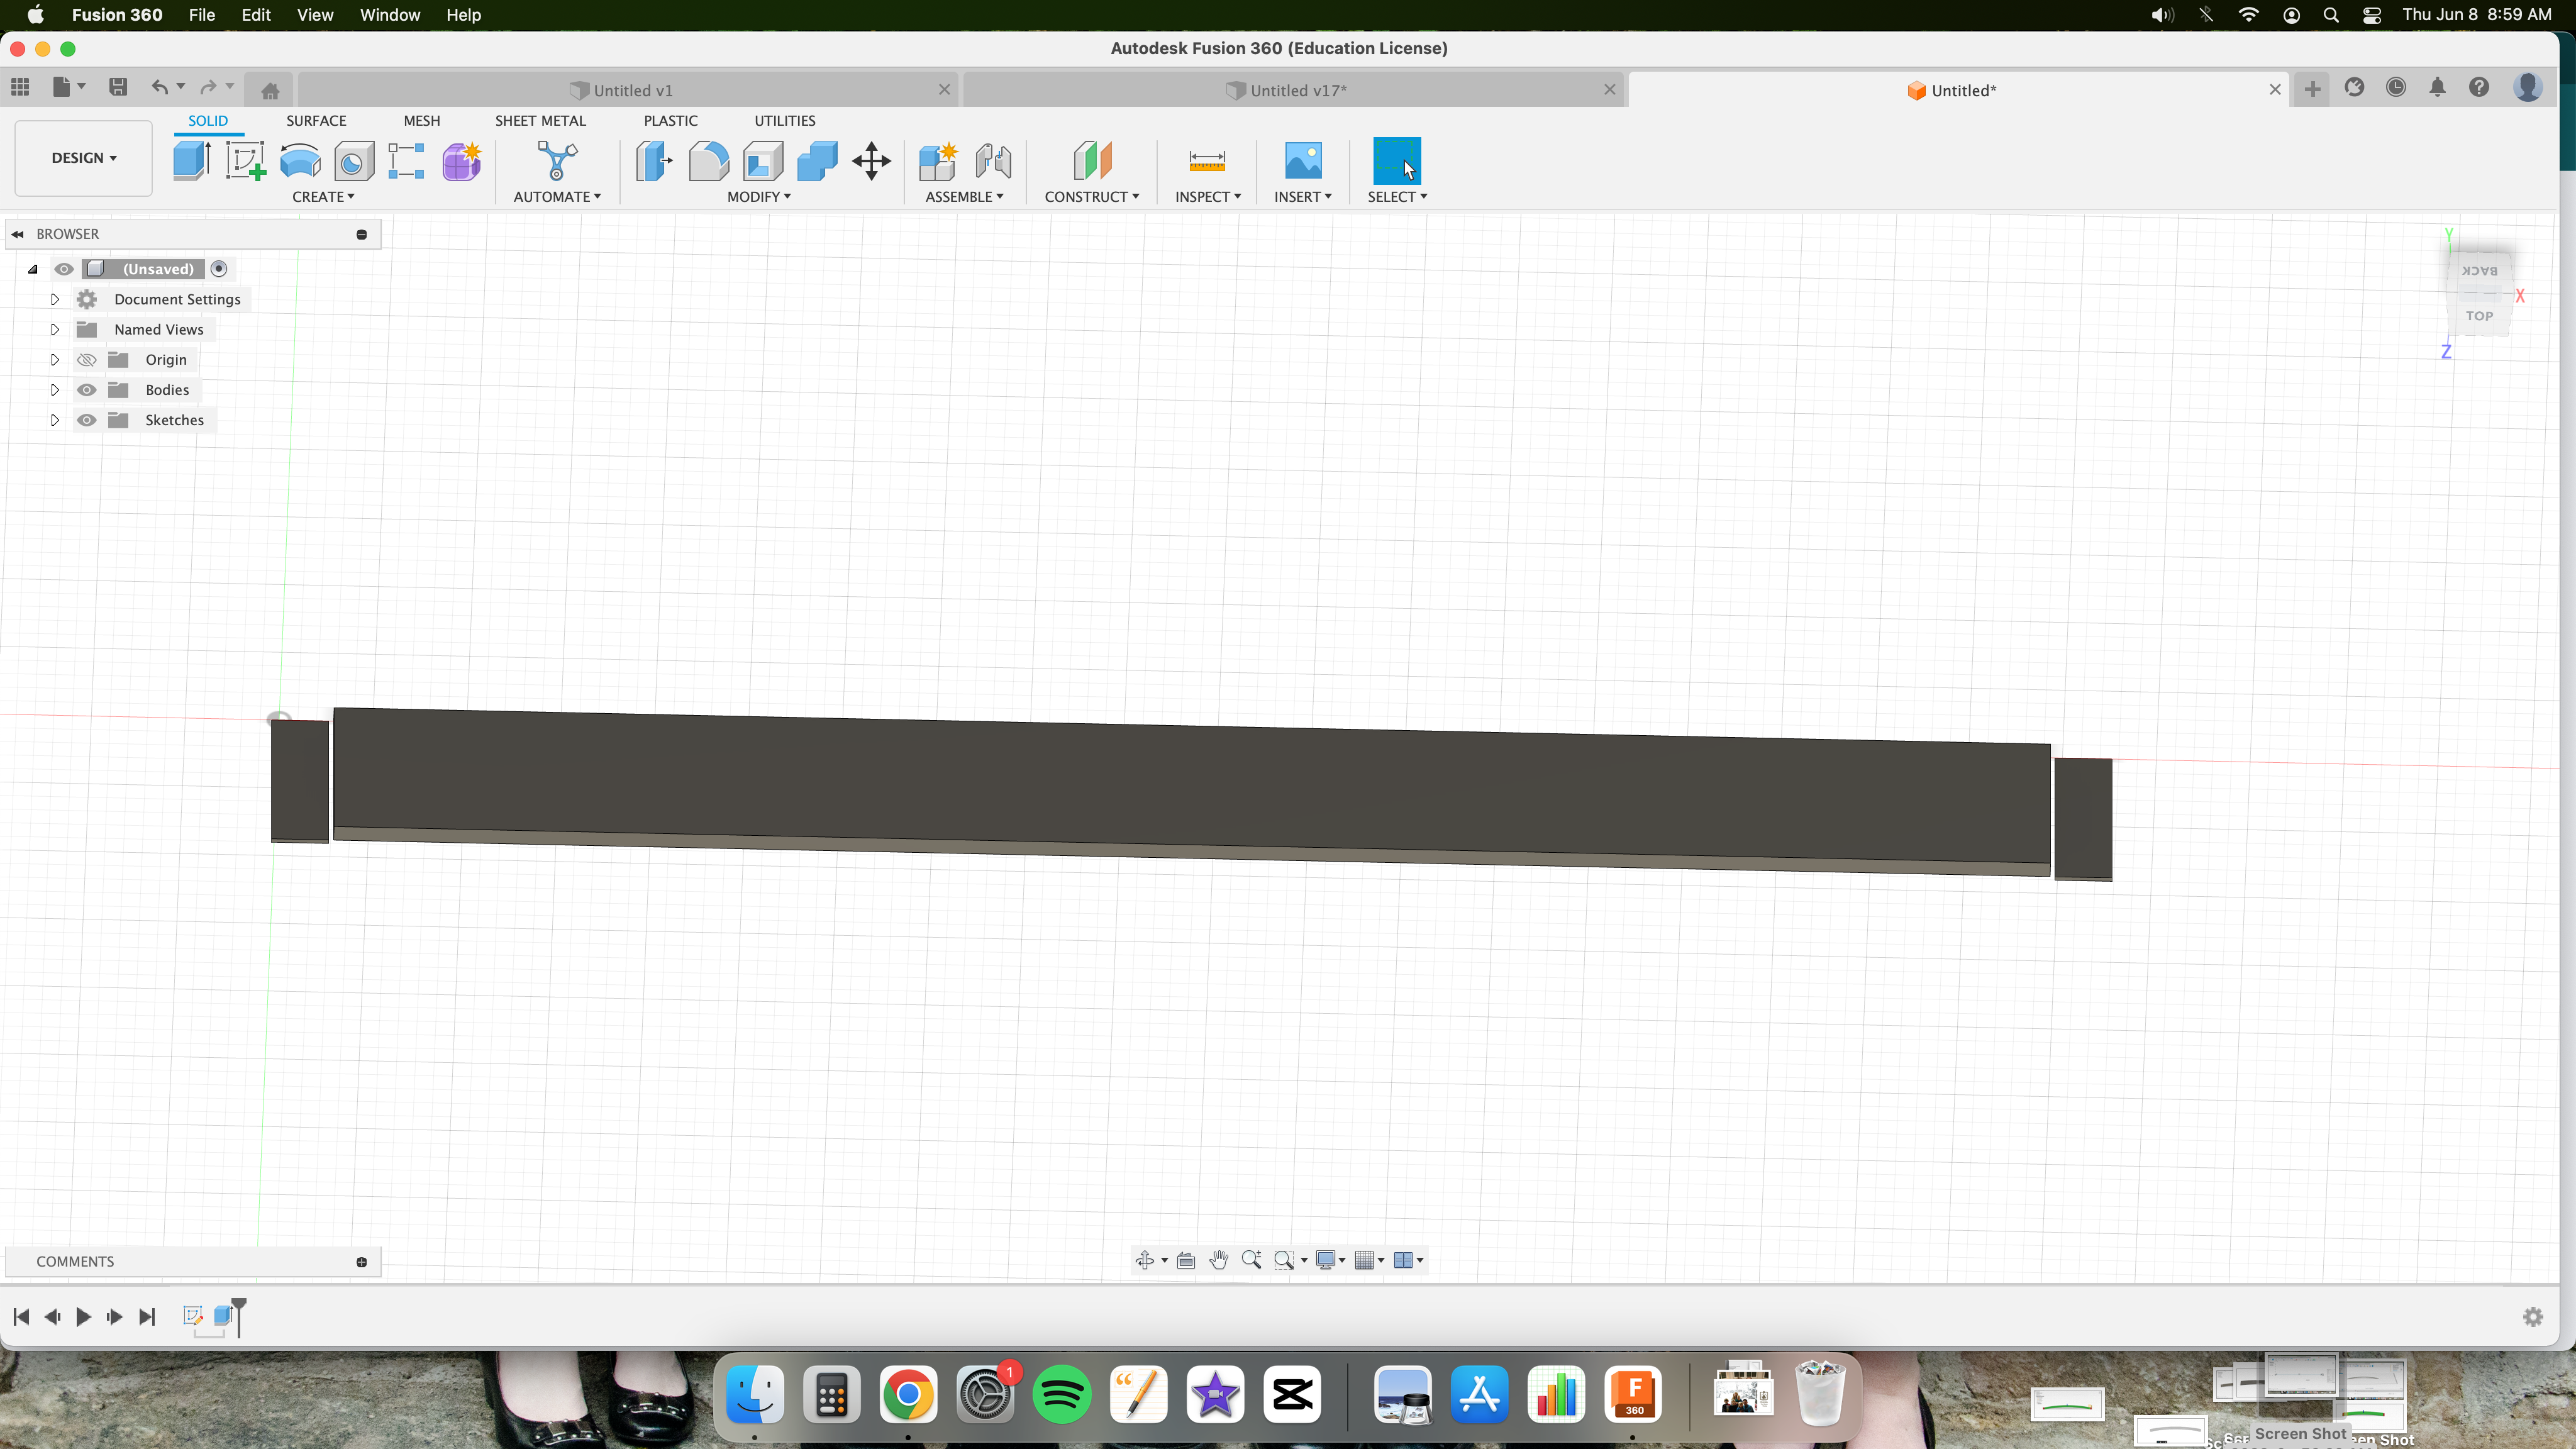This screenshot has height=1449, width=2576.
Task: Click the Look At icon
Action: (x=1186, y=1260)
